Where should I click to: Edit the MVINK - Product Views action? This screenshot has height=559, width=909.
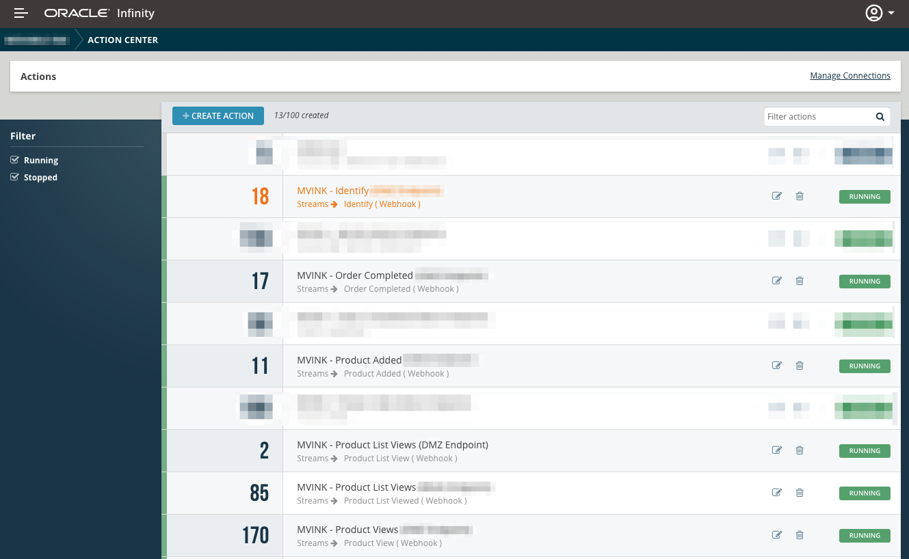click(x=777, y=535)
